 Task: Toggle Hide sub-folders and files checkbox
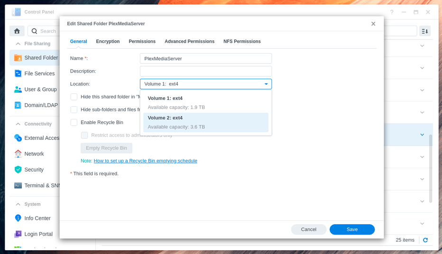coord(74,109)
